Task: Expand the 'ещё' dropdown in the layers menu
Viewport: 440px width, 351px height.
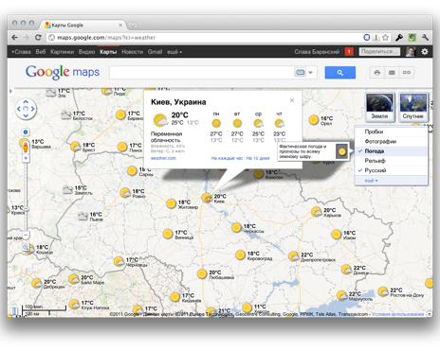Action: pyautogui.click(x=371, y=181)
